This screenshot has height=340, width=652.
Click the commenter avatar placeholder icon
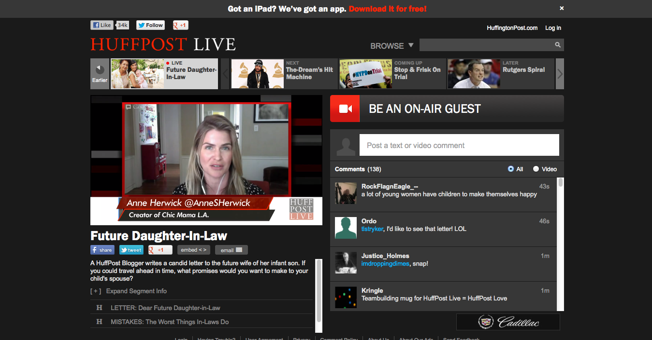pyautogui.click(x=346, y=146)
